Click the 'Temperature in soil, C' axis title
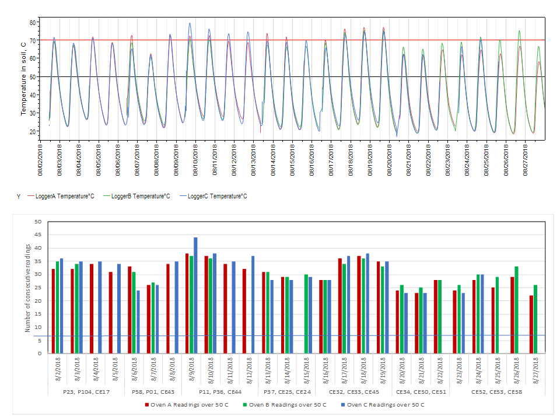Screen dimensions: 560x420 pos(23,79)
